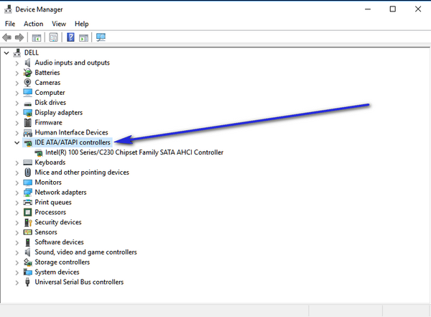Click the IDE ATA/ATAPI controllers icon
Screen dimensions: 431x317
coord(27,143)
